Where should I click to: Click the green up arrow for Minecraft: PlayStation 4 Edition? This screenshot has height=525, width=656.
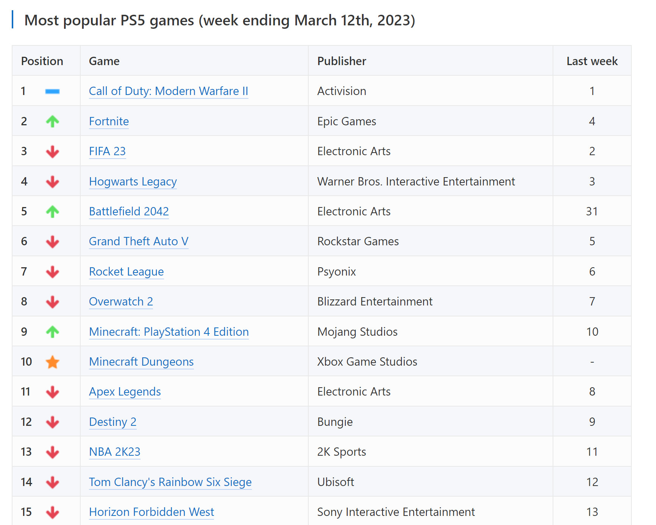52,332
